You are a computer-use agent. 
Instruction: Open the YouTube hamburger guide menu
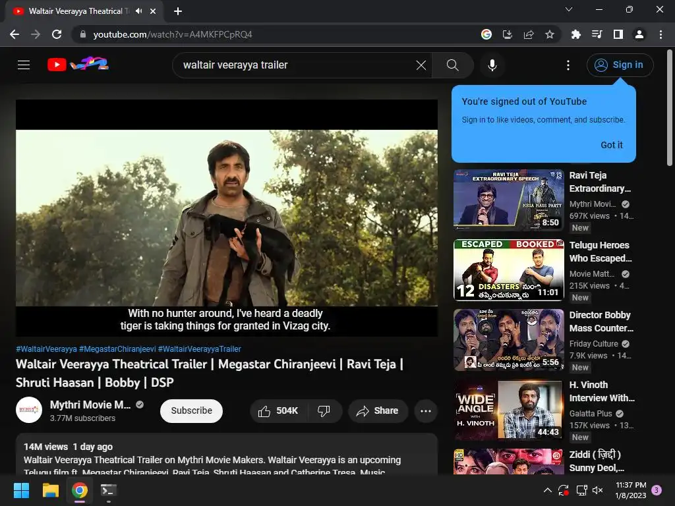pyautogui.click(x=24, y=65)
